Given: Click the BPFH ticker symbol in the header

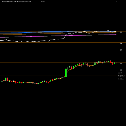Looking at the screenshot, I should 43,2.
